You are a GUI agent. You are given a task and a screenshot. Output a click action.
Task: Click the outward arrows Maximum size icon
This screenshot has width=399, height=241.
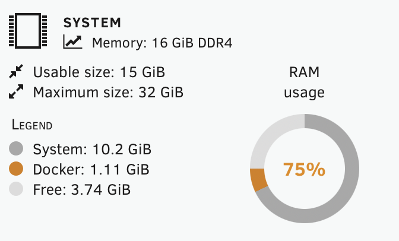(x=16, y=91)
